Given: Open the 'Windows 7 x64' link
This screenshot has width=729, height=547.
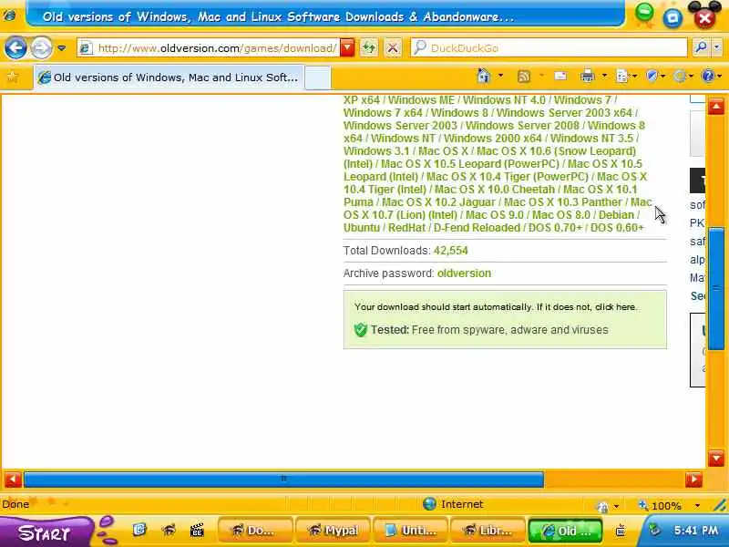Looking at the screenshot, I should pyautogui.click(x=383, y=112).
